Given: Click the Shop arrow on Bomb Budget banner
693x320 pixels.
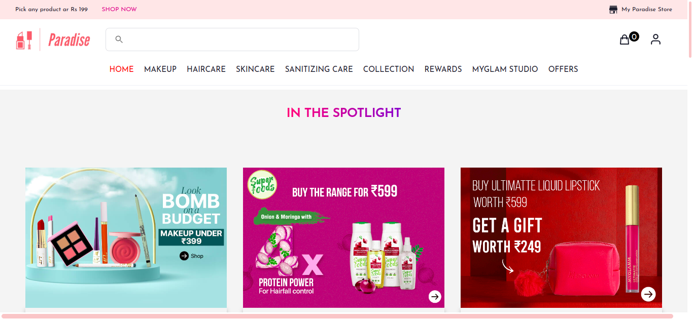Looking at the screenshot, I should click(183, 256).
